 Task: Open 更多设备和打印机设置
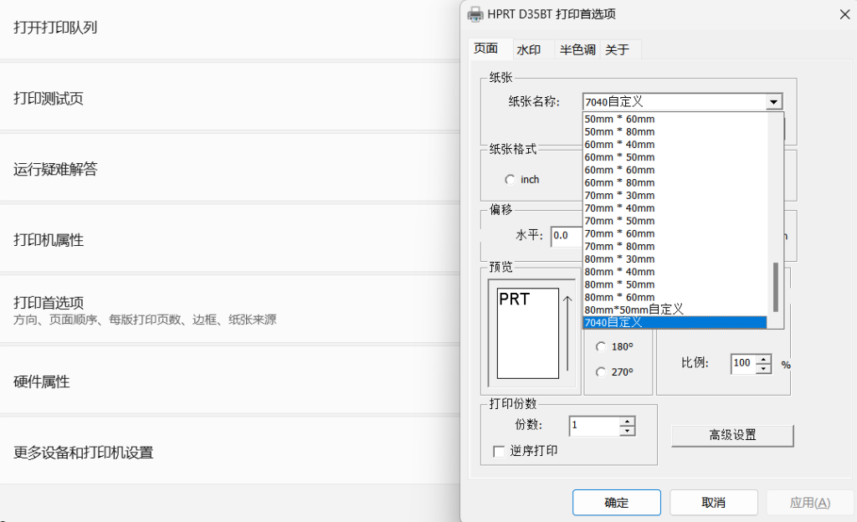229,452
